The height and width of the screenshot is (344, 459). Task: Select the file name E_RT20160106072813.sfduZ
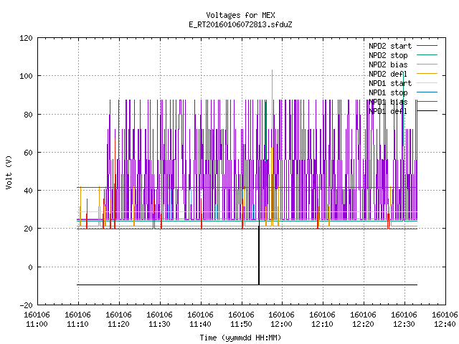pos(240,24)
